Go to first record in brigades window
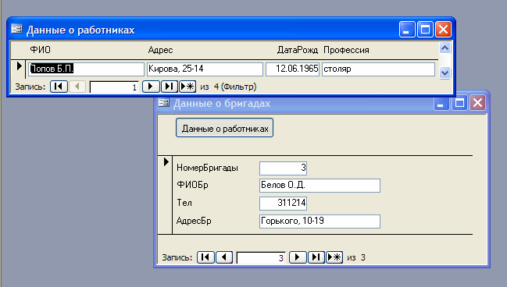 205,257
